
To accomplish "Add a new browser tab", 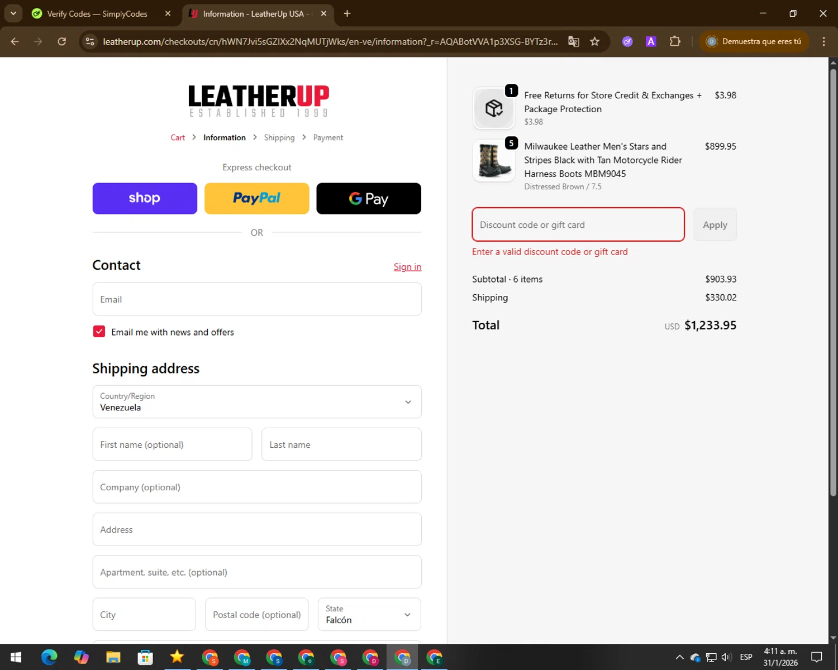I will click(x=347, y=13).
